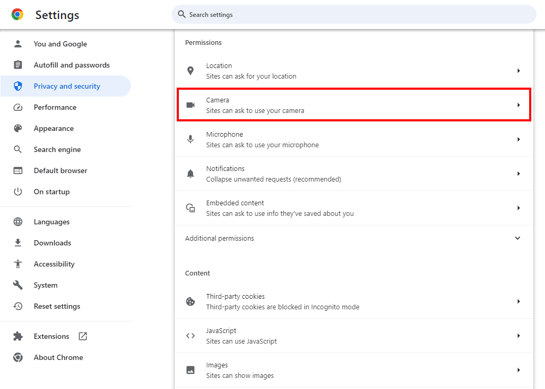The width and height of the screenshot is (545, 389).
Task: Click the Search settings input field
Action: click(354, 14)
